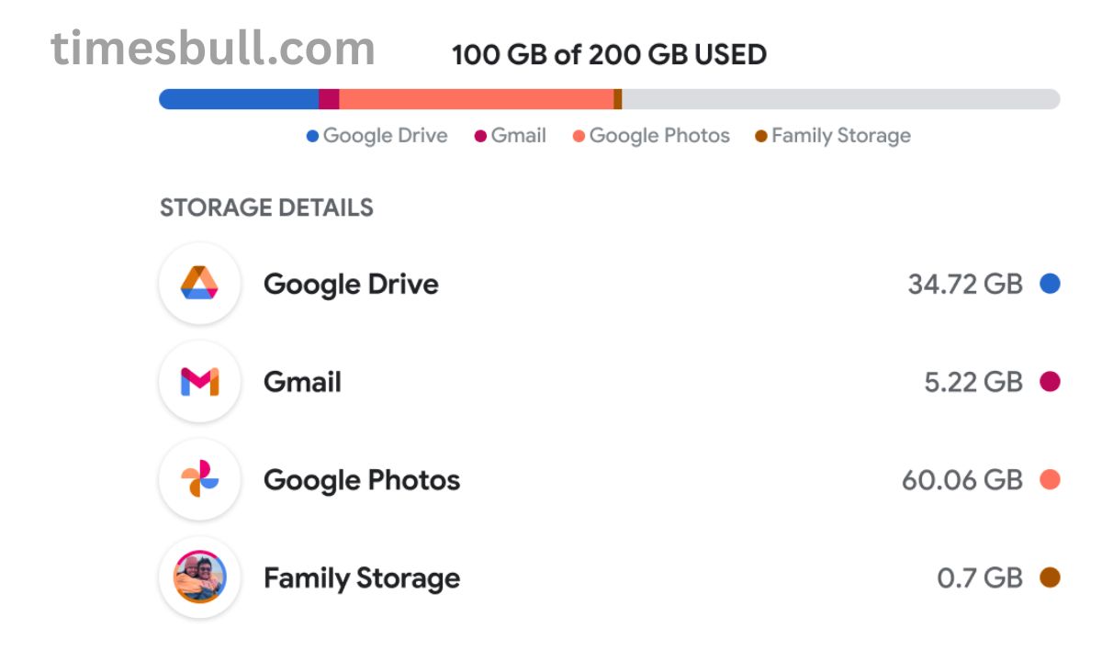Viewport: 1102px width, 661px height.
Task: Click the Family Storage profile photo
Action: click(199, 577)
